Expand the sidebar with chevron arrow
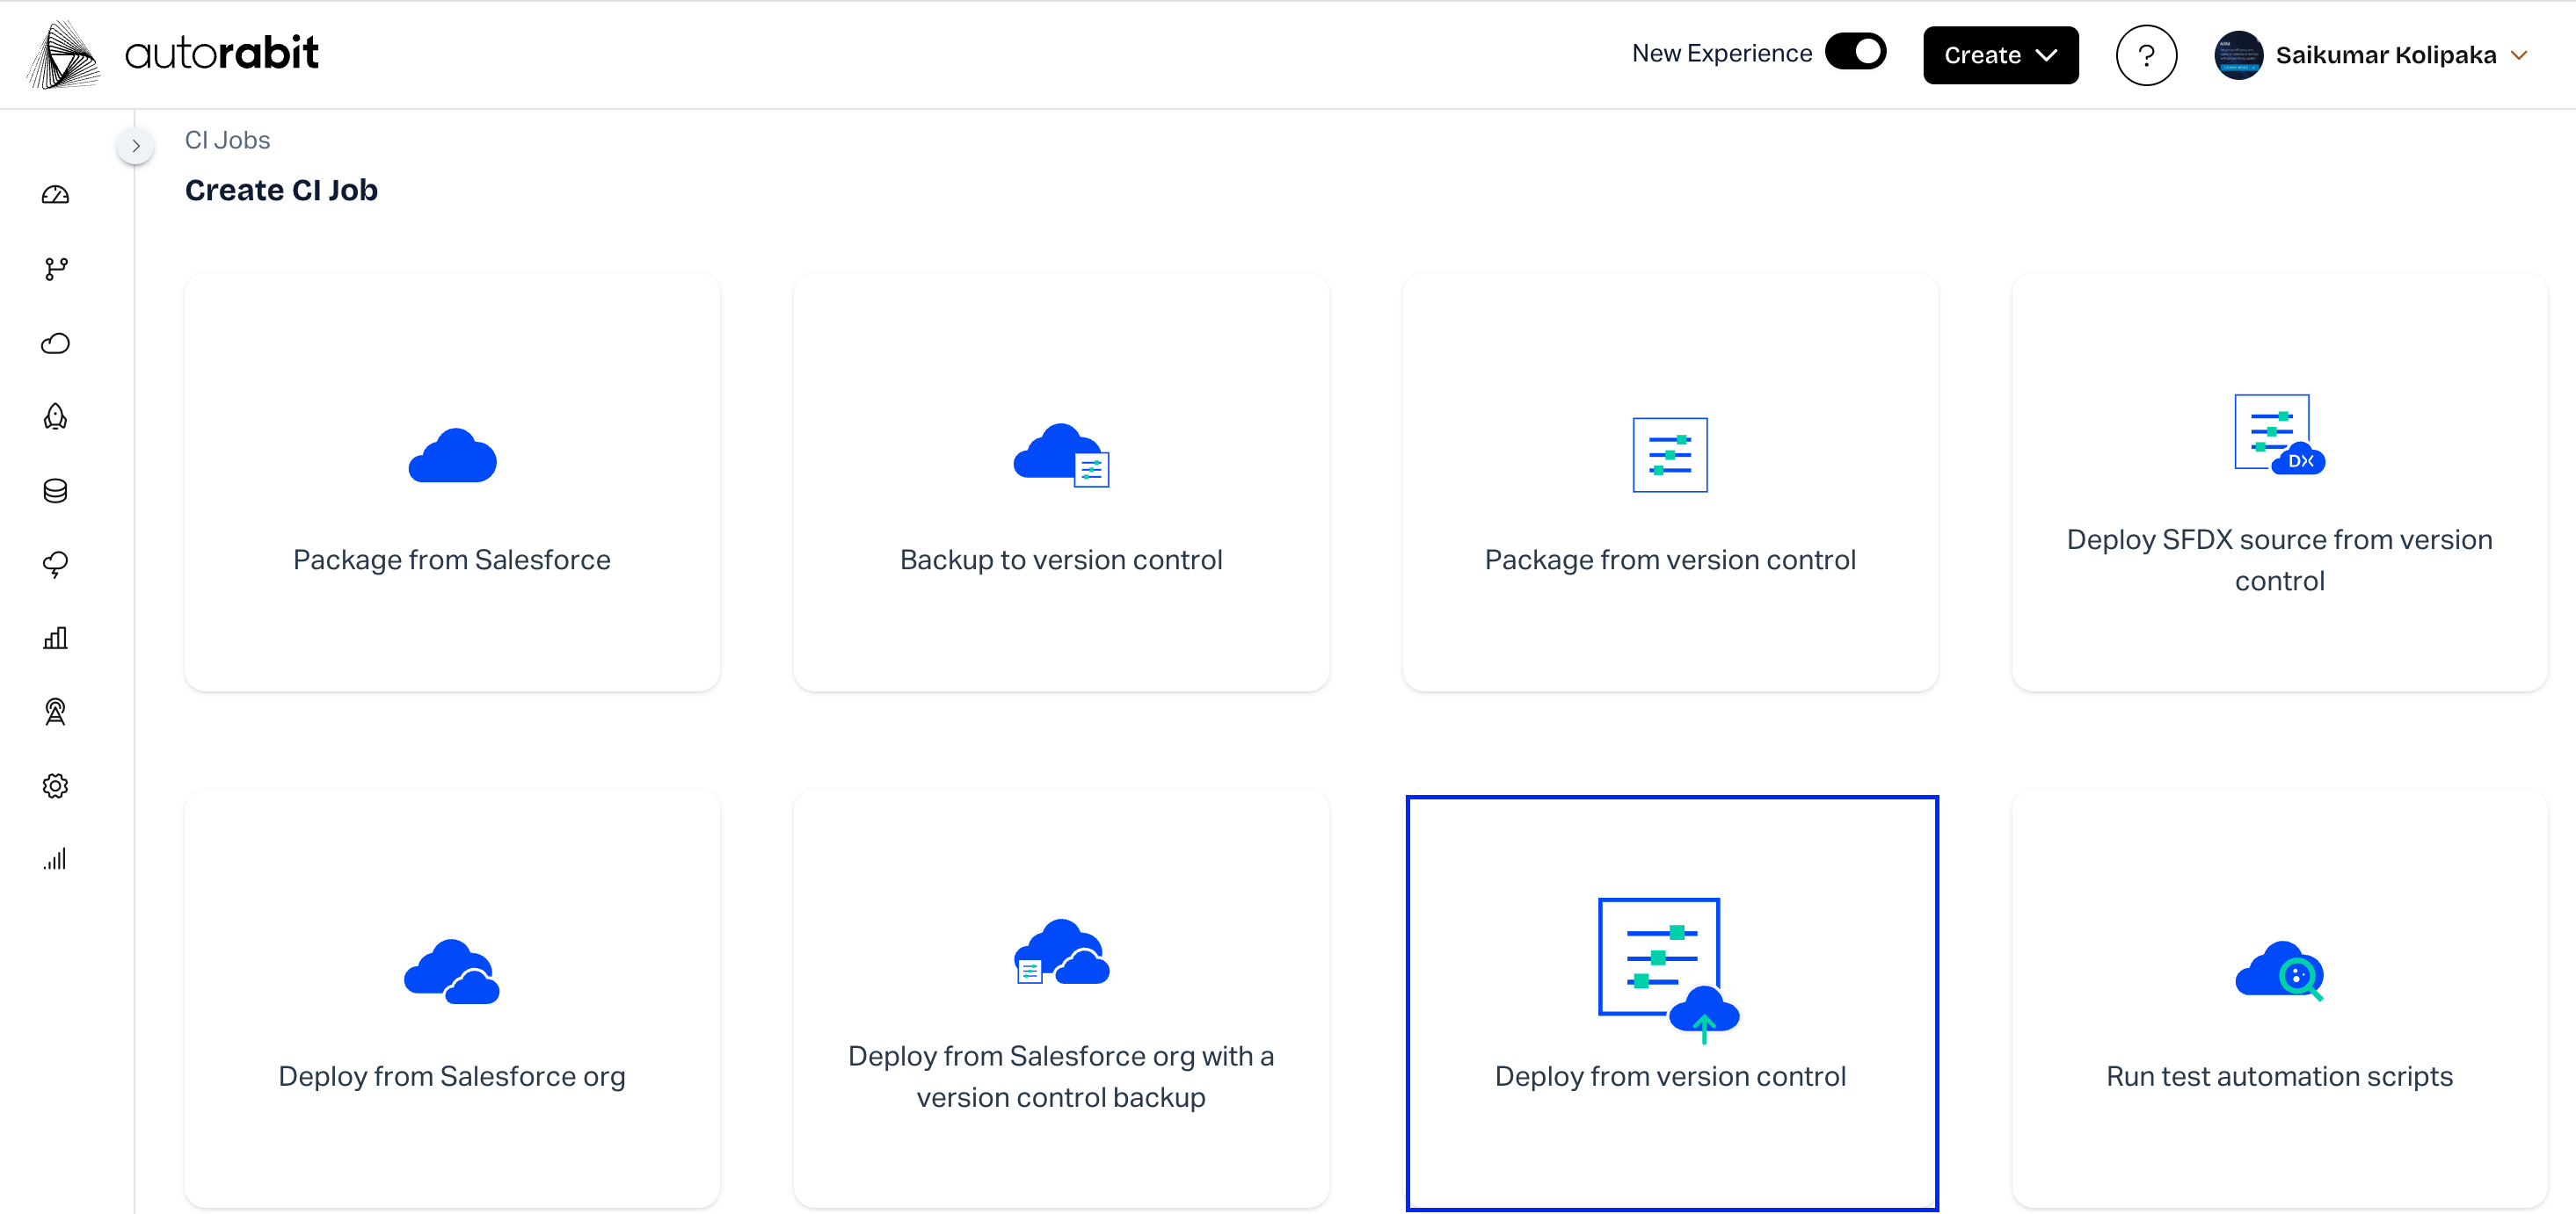The width and height of the screenshot is (2576, 1214). [136, 146]
